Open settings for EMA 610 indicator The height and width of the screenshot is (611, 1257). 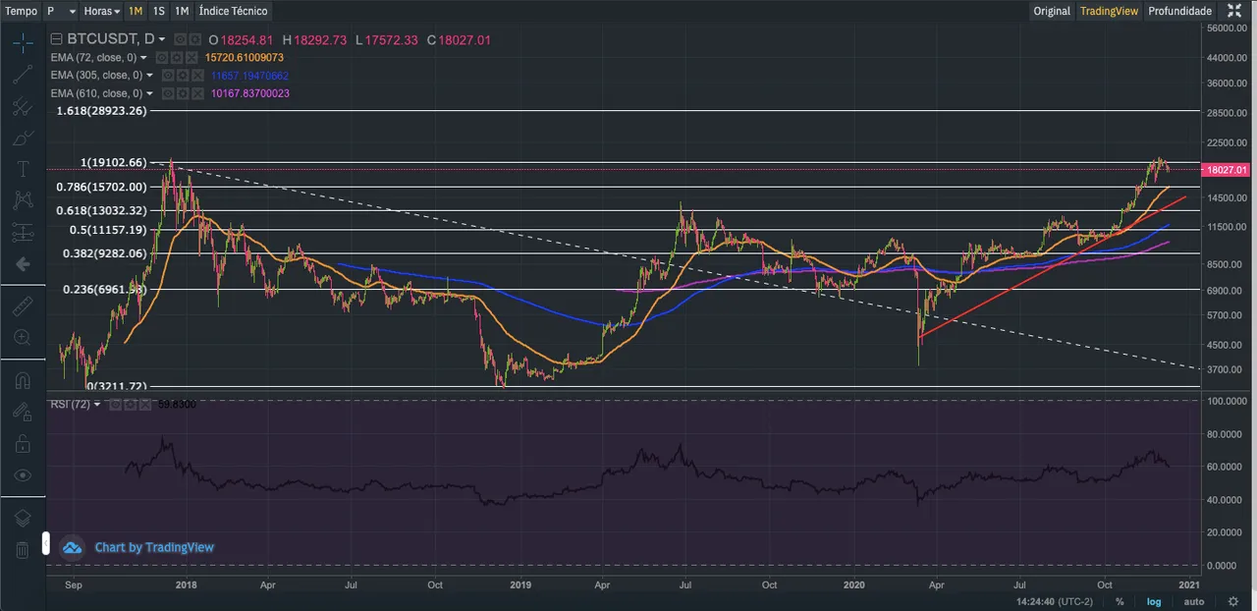pyautogui.click(x=182, y=93)
